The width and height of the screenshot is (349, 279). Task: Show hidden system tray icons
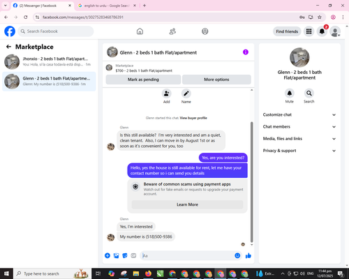tap(283, 273)
